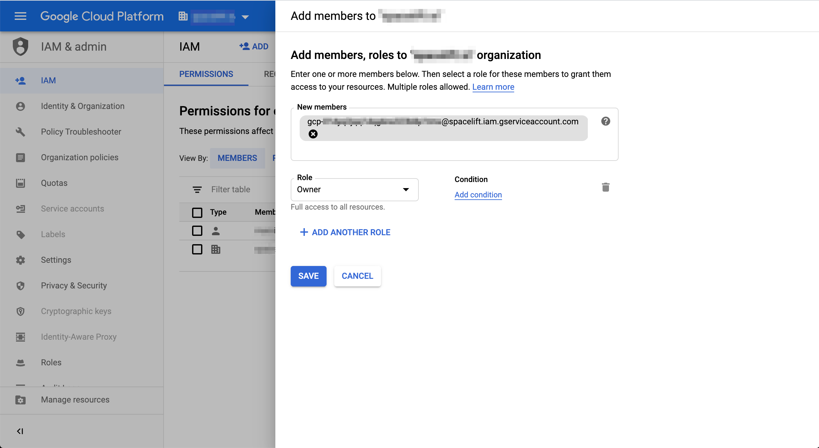Click the Roles hat icon

pos(20,362)
